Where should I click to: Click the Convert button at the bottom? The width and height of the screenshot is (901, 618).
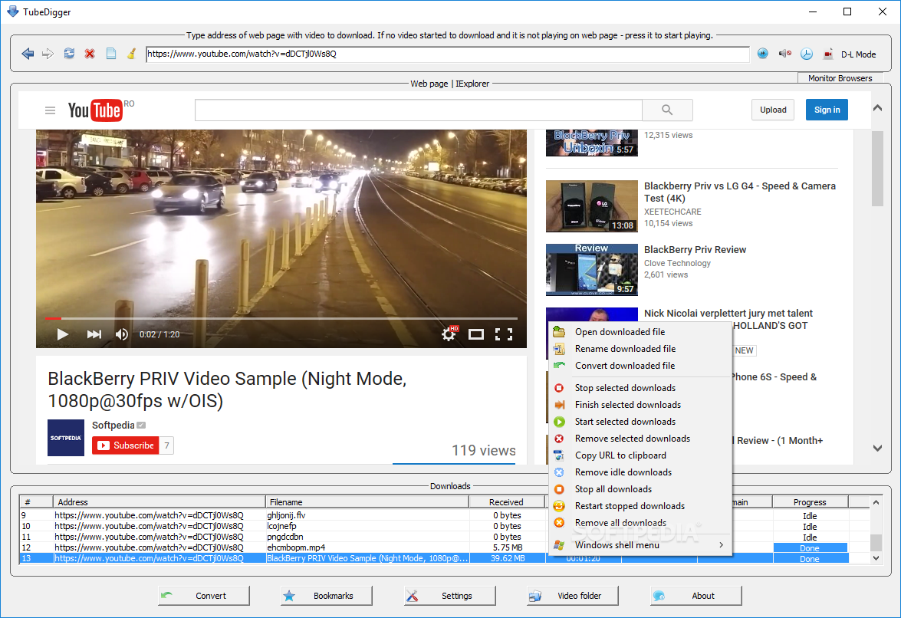point(204,596)
